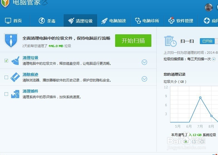Click the partially visible 应用 tab icon

tap(207, 21)
